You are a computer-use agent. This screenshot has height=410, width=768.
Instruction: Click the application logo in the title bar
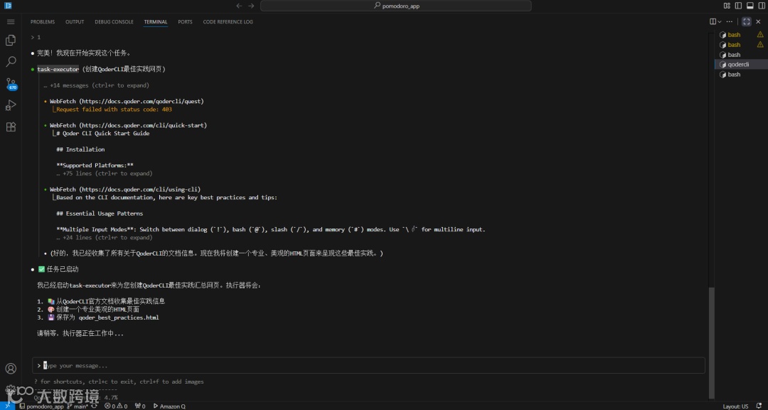[x=8, y=6]
